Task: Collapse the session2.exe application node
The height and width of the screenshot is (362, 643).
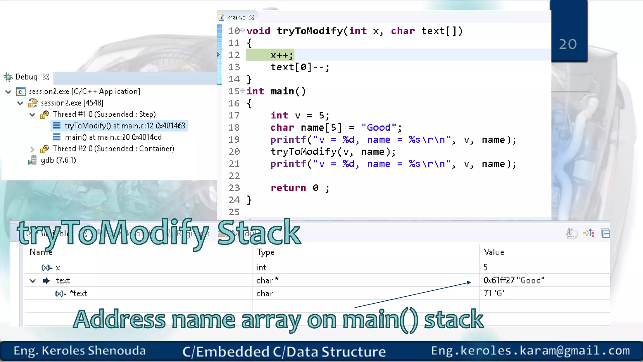Action: [x=8, y=92]
